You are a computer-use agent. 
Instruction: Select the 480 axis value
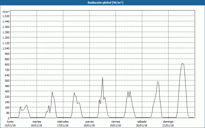[x=7, y=86]
